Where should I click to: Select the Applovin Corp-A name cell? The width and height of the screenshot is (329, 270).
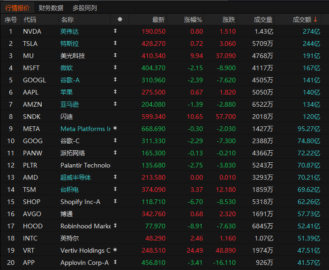pos(84,263)
